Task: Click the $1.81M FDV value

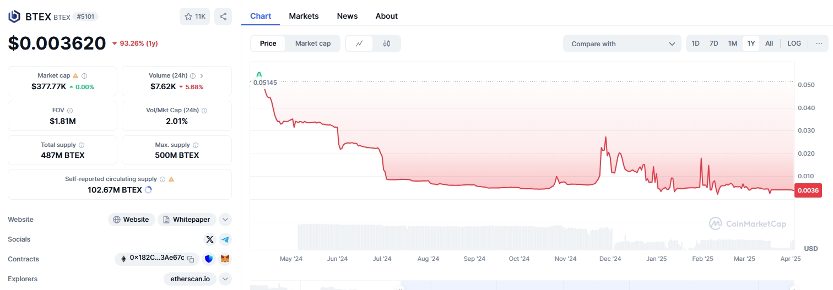Action: [x=62, y=121]
